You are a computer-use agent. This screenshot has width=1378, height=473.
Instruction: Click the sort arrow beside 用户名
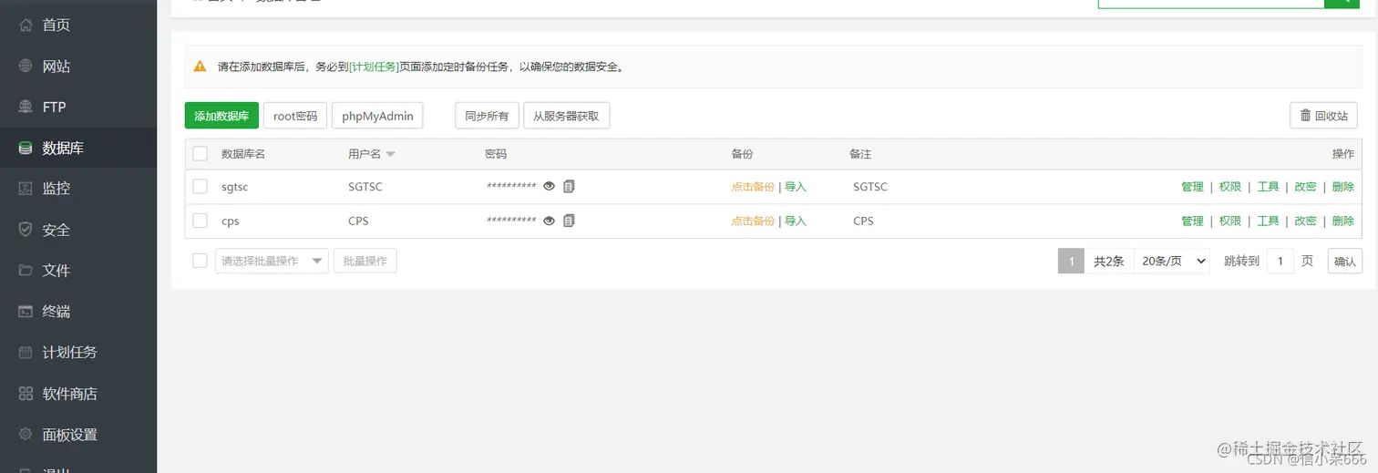coord(390,155)
